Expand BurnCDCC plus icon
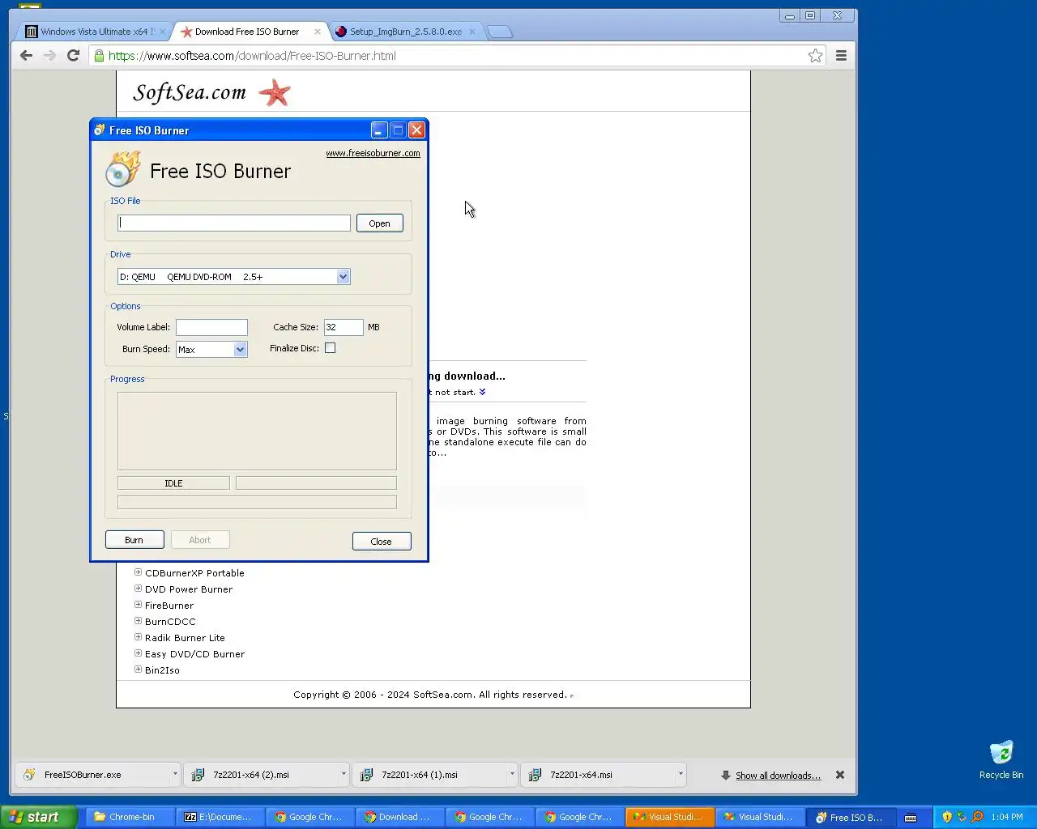This screenshot has width=1037, height=829. point(138,620)
